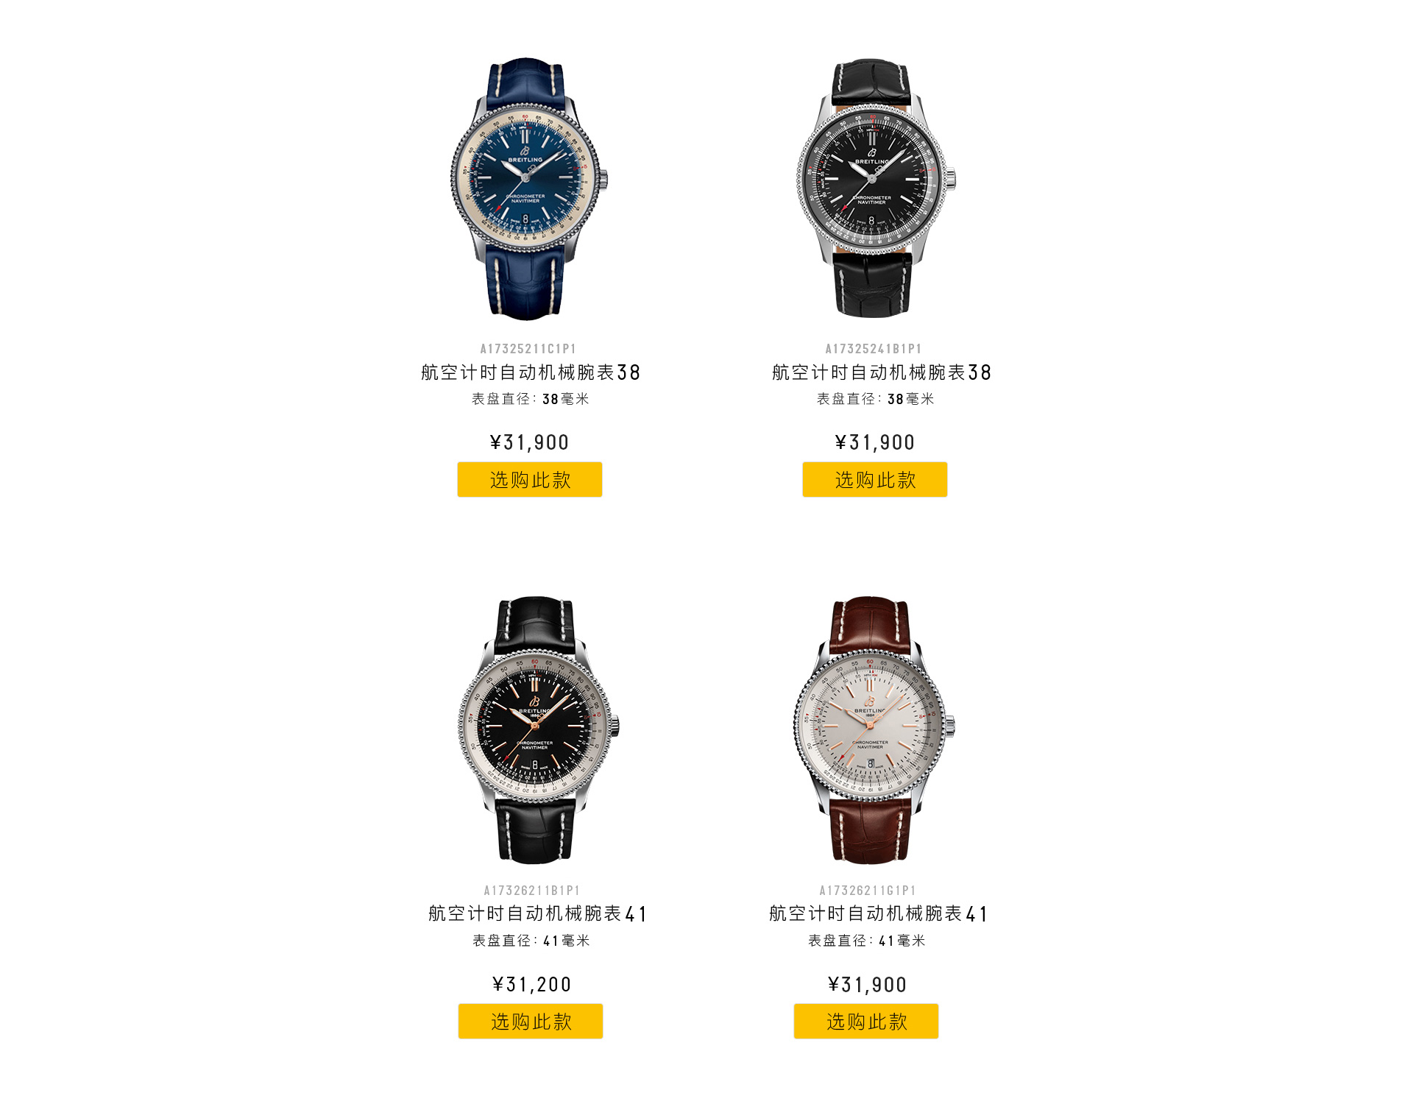
Task: Click 选购此款 under A17325241B1P1
Action: 875,479
